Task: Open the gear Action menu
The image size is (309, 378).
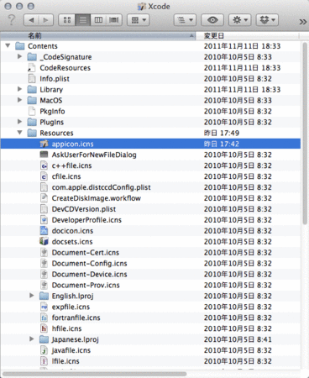Action: click(x=240, y=20)
